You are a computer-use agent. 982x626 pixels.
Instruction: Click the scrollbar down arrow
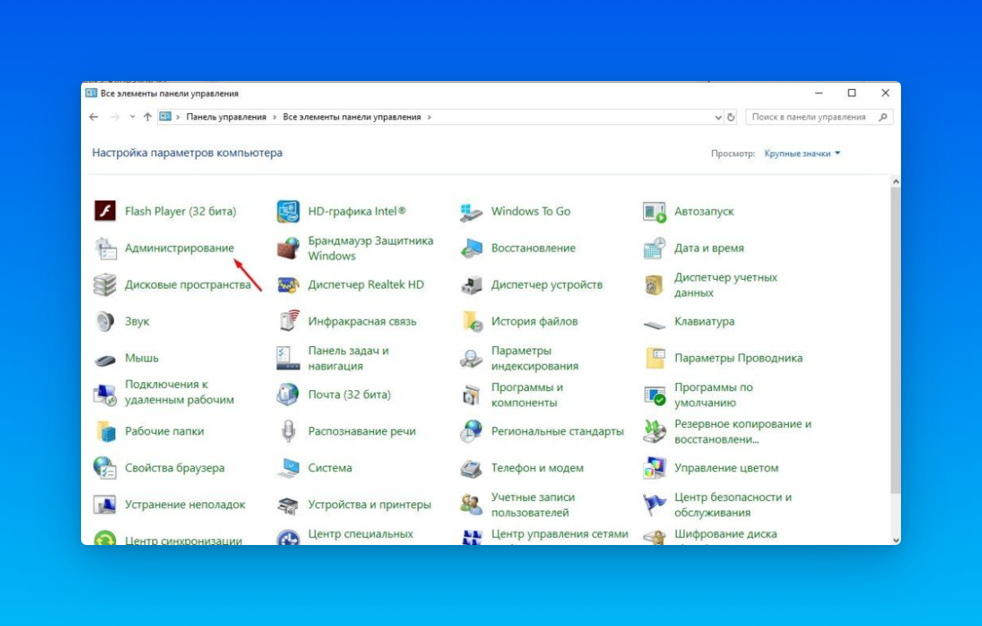pos(895,539)
